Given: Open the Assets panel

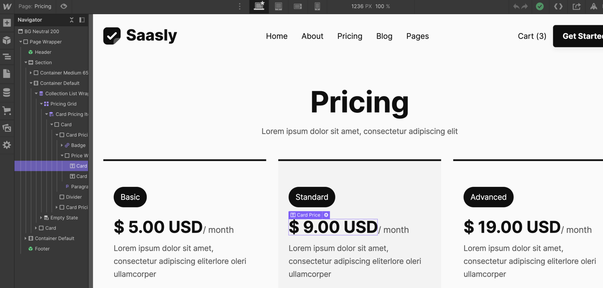Looking at the screenshot, I should click(7, 128).
